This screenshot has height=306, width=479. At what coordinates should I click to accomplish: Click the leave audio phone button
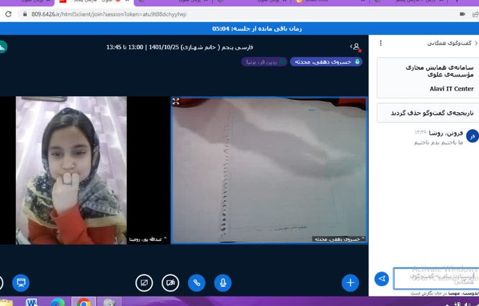(x=196, y=282)
